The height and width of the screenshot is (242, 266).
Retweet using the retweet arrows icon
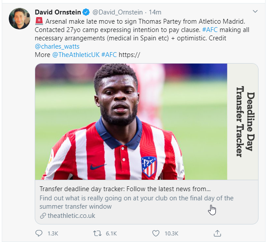pos(97,233)
